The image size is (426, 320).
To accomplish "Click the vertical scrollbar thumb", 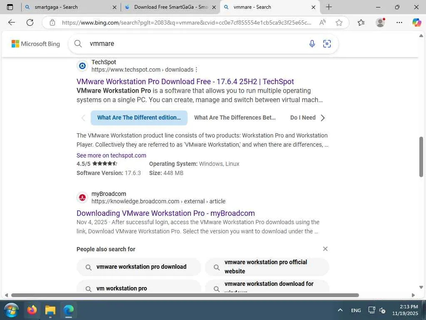I will [421, 157].
